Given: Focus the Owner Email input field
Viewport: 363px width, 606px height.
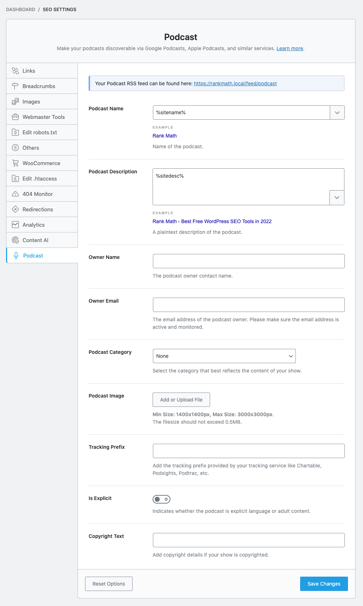Looking at the screenshot, I should [249, 305].
